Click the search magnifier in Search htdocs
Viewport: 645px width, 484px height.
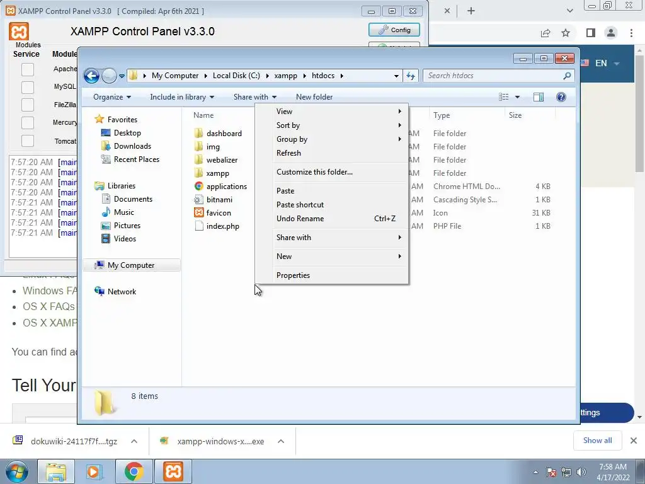tap(567, 76)
